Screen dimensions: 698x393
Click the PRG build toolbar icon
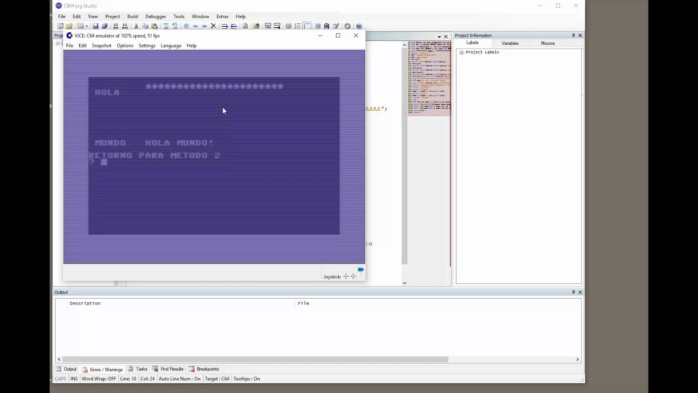[268, 26]
